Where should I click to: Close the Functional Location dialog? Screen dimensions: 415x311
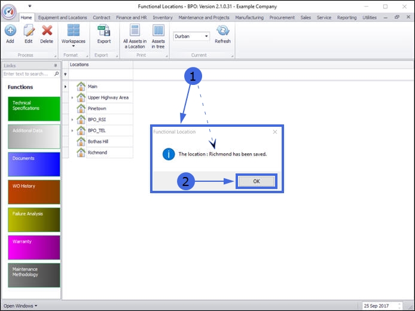(275, 132)
